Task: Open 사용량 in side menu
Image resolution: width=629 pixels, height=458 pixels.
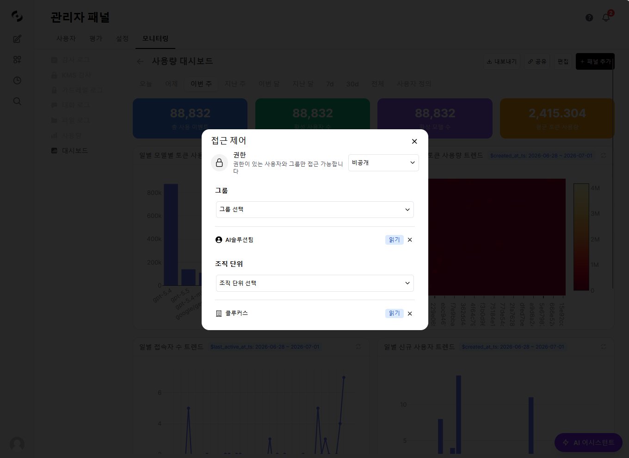Action: 66,135
